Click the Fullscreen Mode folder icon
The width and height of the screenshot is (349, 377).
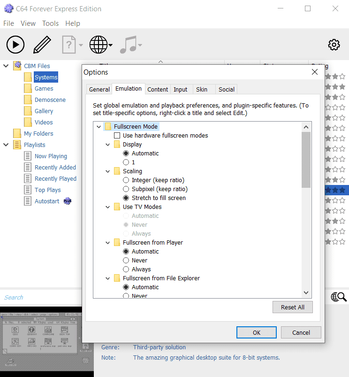108,126
